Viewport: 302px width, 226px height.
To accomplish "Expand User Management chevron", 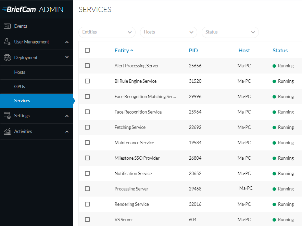I will point(67,42).
